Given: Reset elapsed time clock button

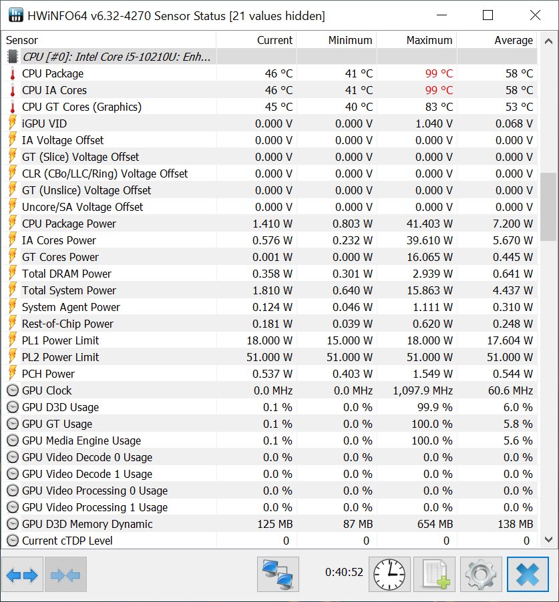Looking at the screenshot, I should [389, 575].
